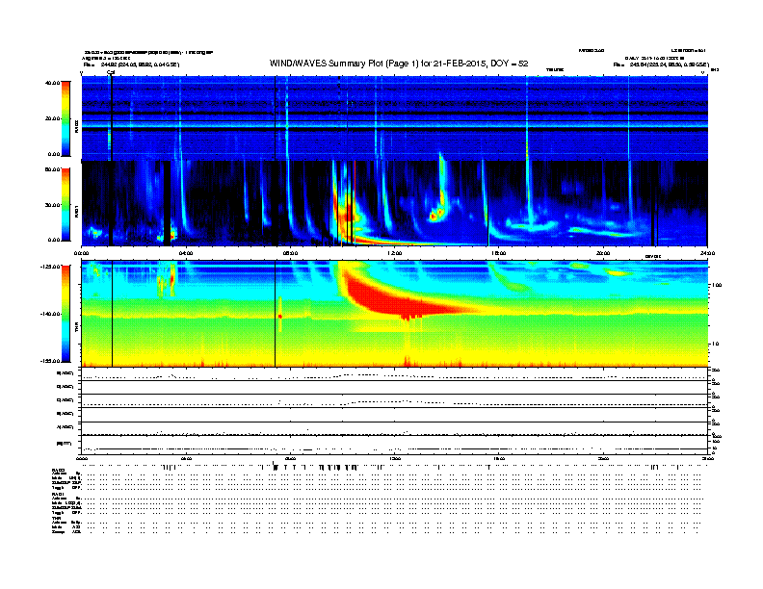Click the RAD2 intensity color bar

66,118
